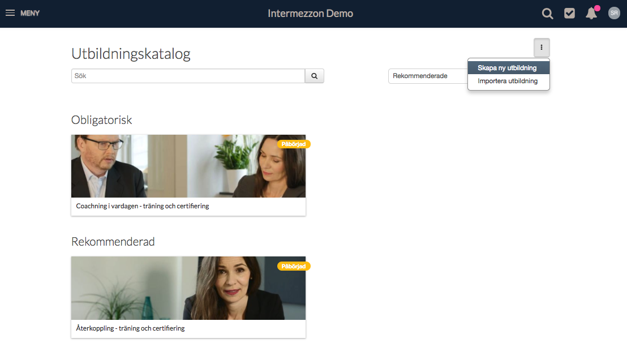Show notifications via the bell icon

click(591, 14)
